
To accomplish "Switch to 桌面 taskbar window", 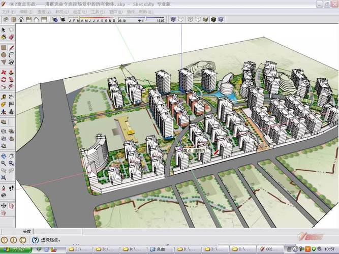I will [x=160, y=249].
